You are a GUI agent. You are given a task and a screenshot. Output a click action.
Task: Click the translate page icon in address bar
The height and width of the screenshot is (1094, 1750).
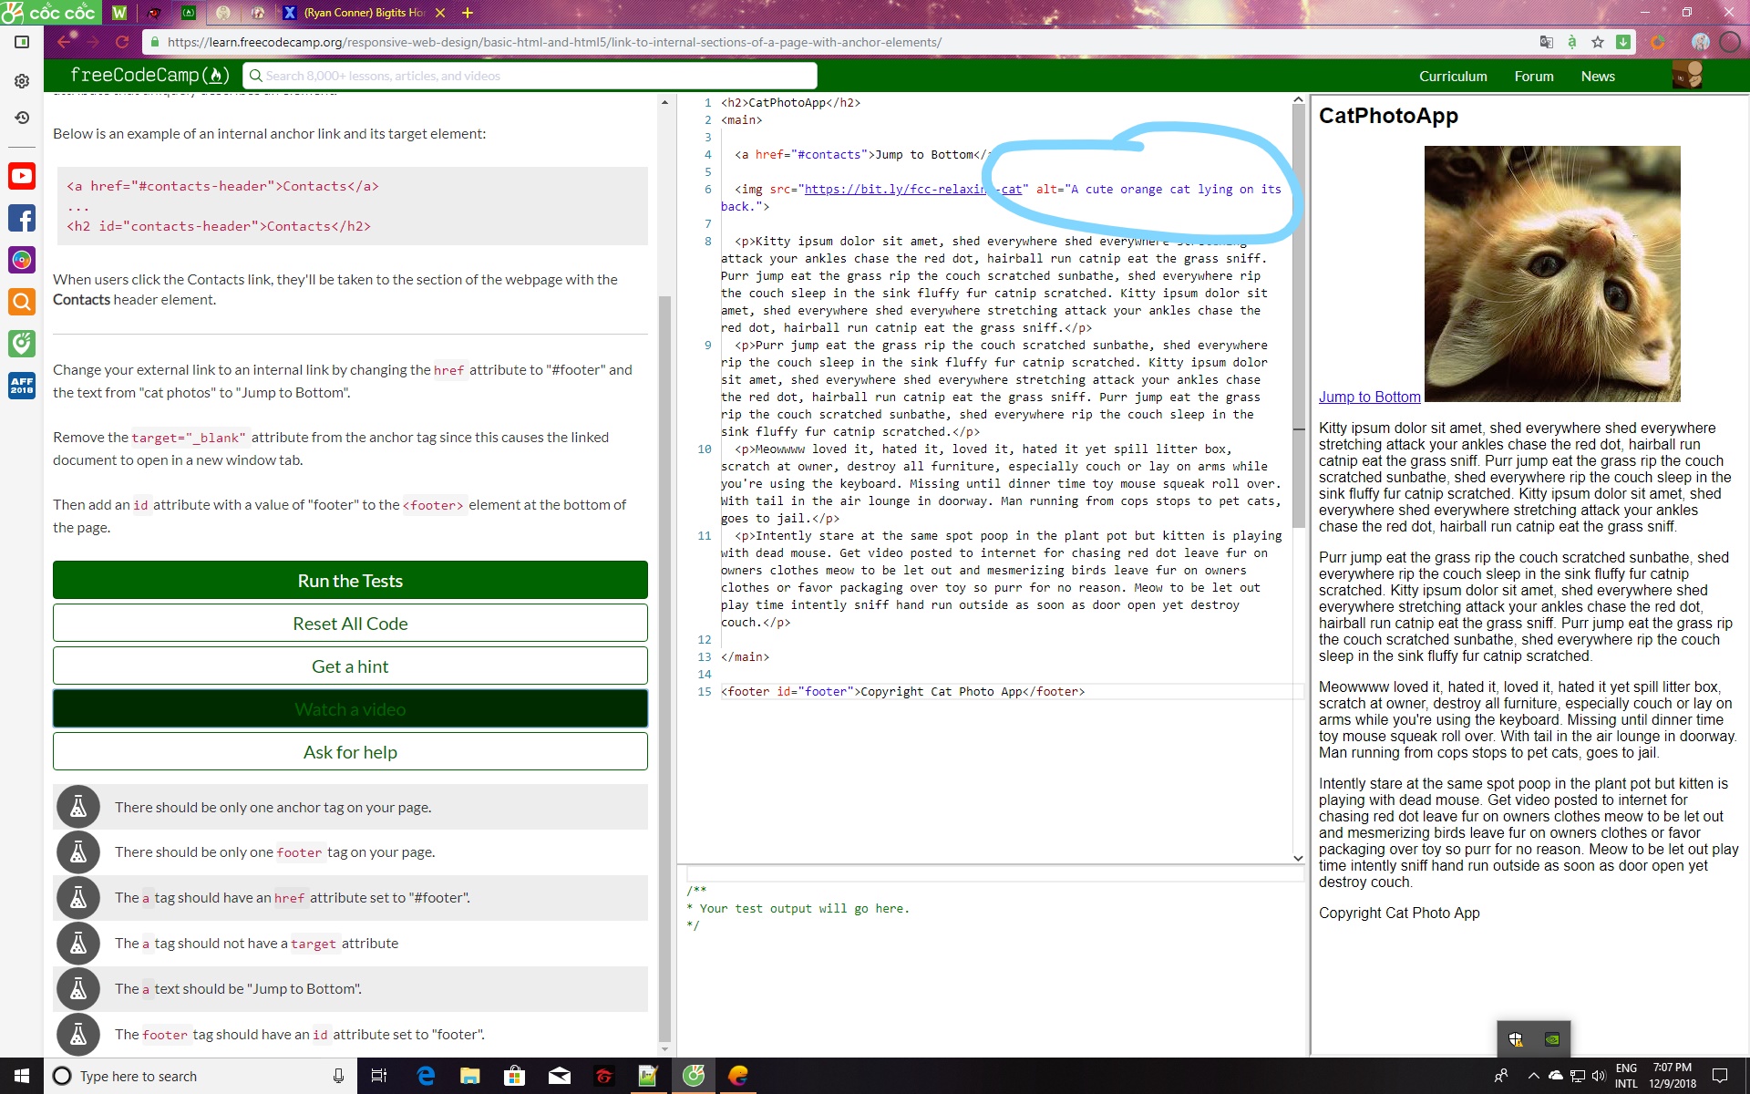1546,42
